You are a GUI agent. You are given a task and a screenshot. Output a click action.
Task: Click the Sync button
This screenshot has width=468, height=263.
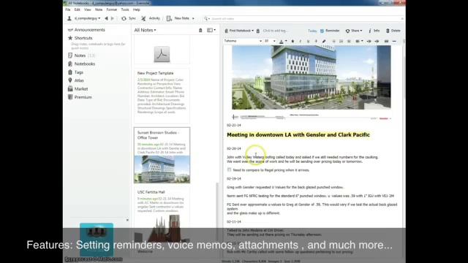click(129, 18)
